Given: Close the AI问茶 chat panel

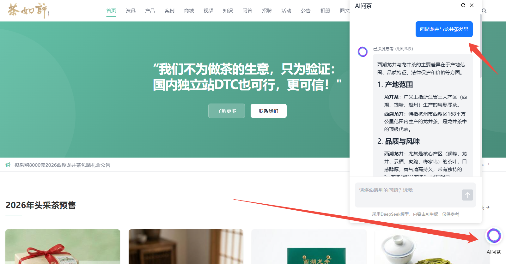Looking at the screenshot, I should (472, 5).
